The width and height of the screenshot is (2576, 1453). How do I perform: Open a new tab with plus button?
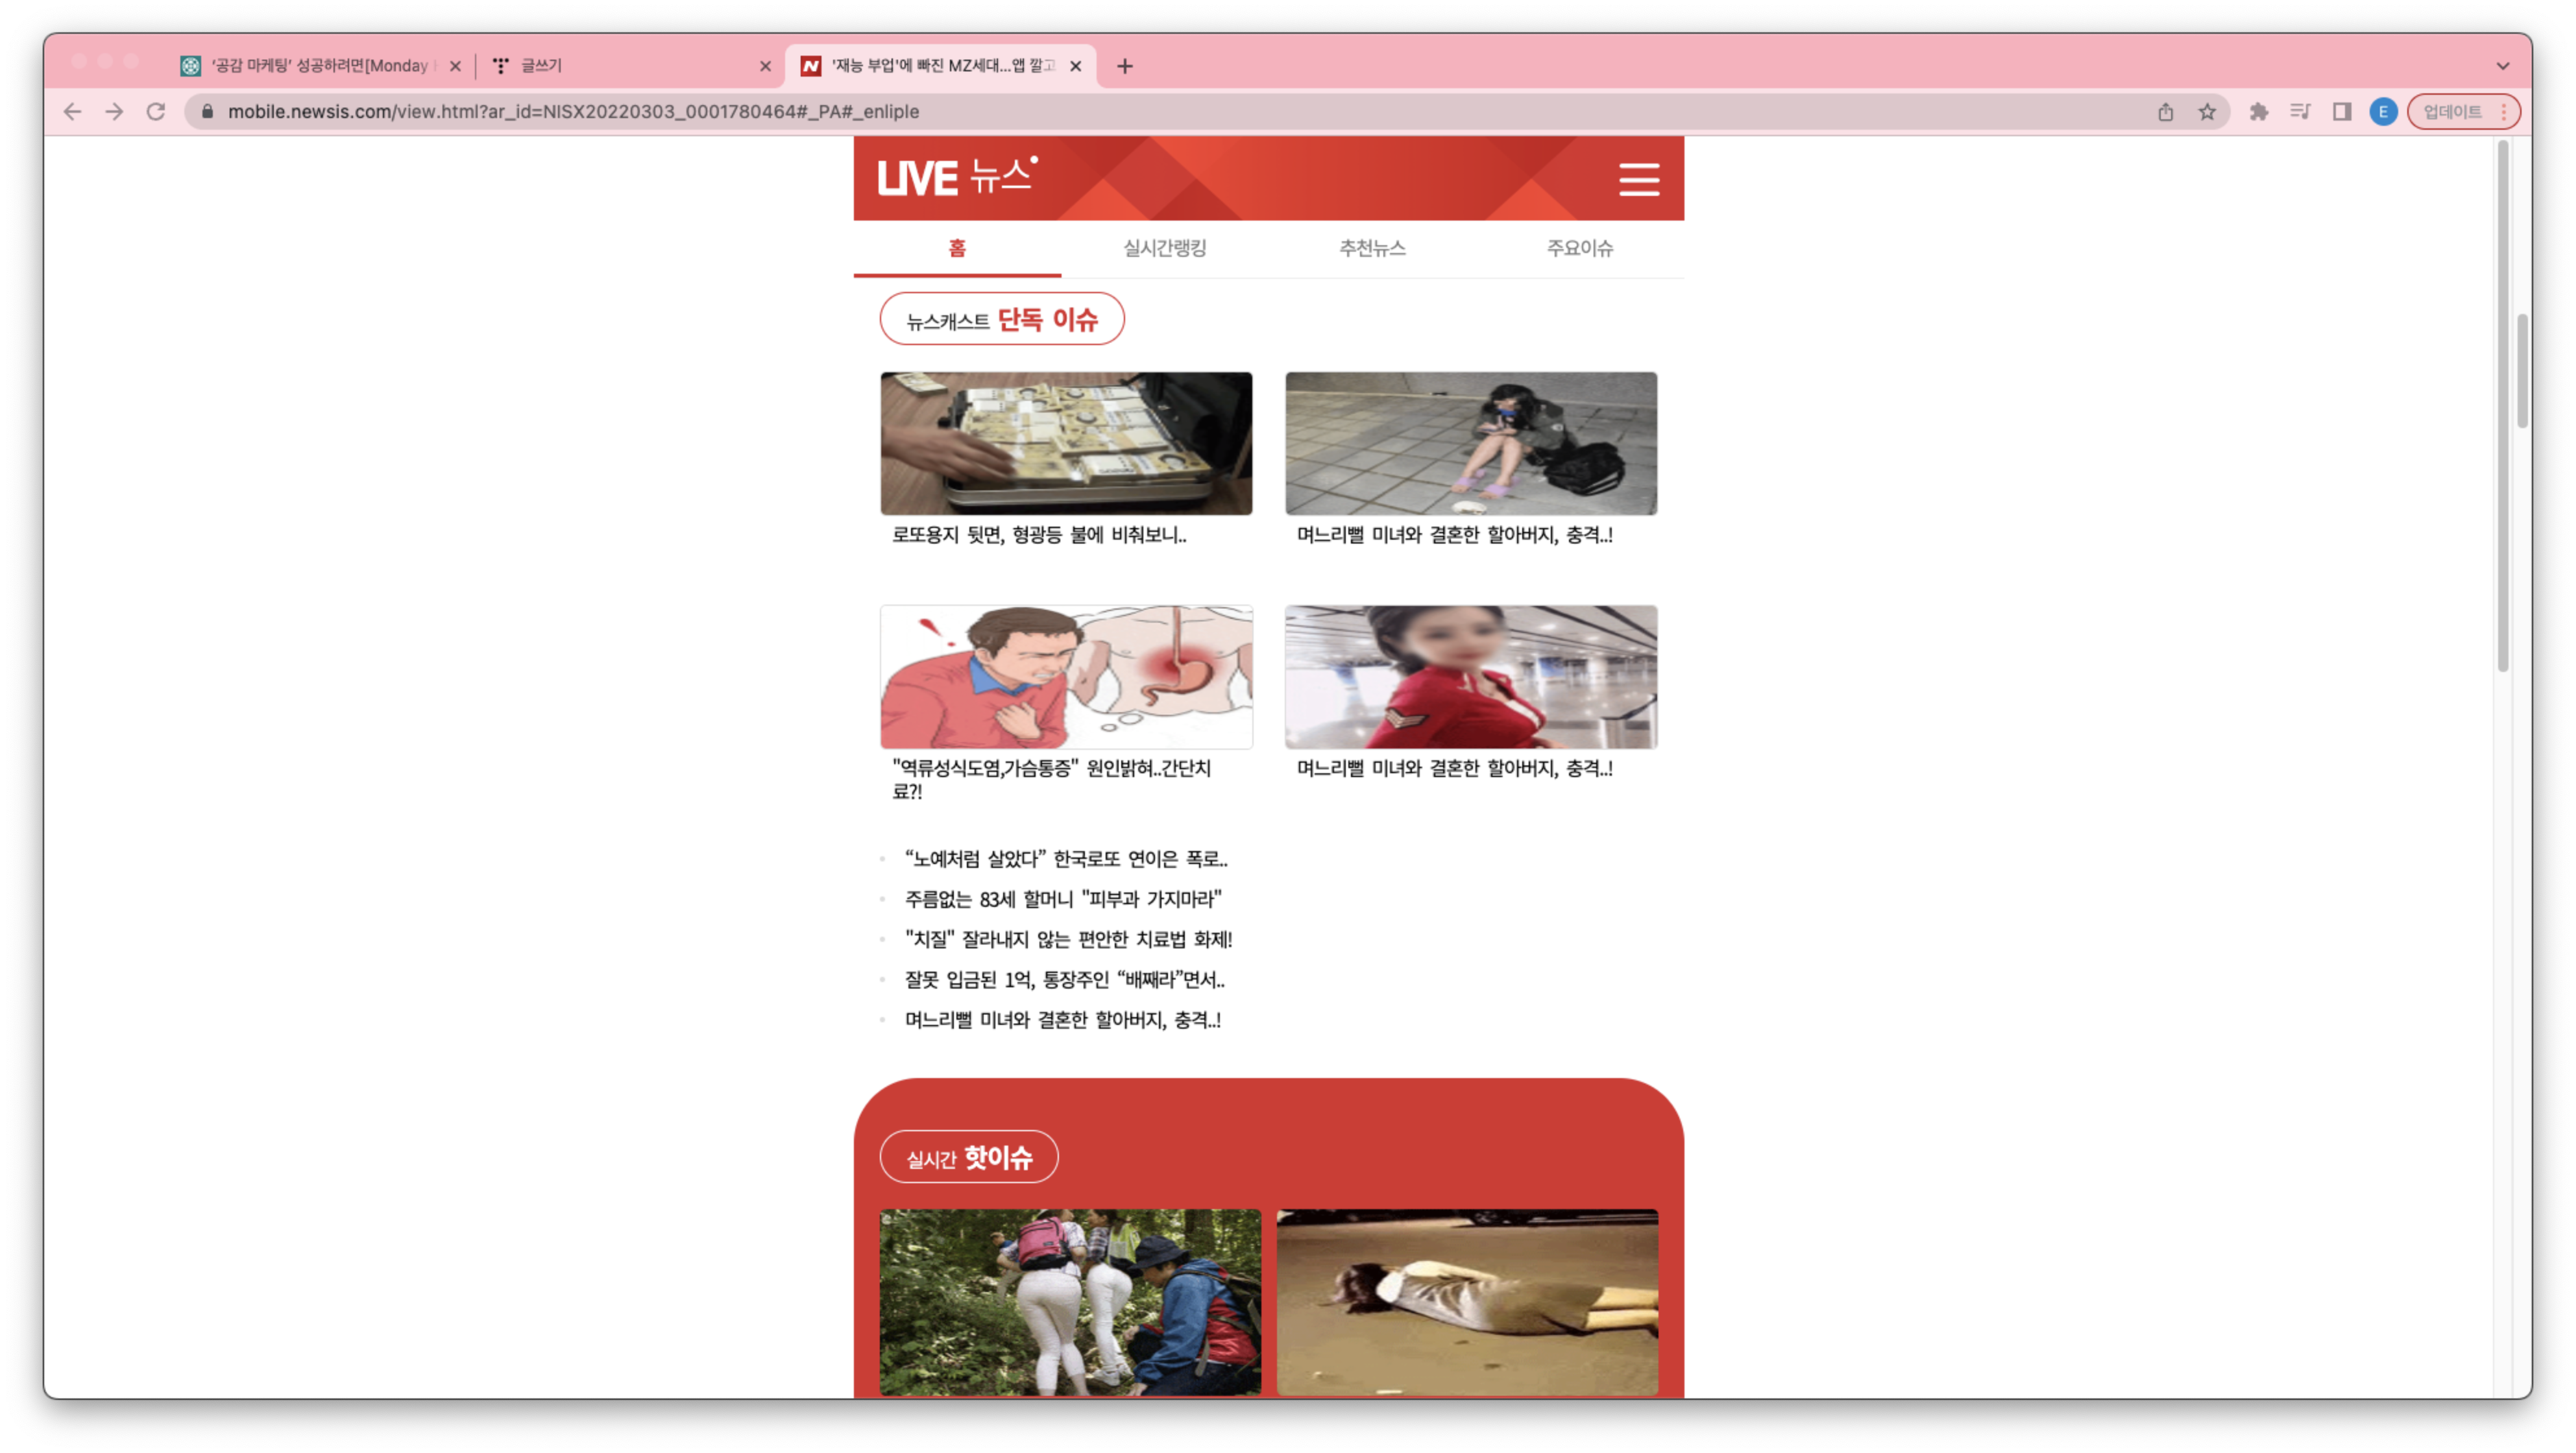tap(1125, 66)
